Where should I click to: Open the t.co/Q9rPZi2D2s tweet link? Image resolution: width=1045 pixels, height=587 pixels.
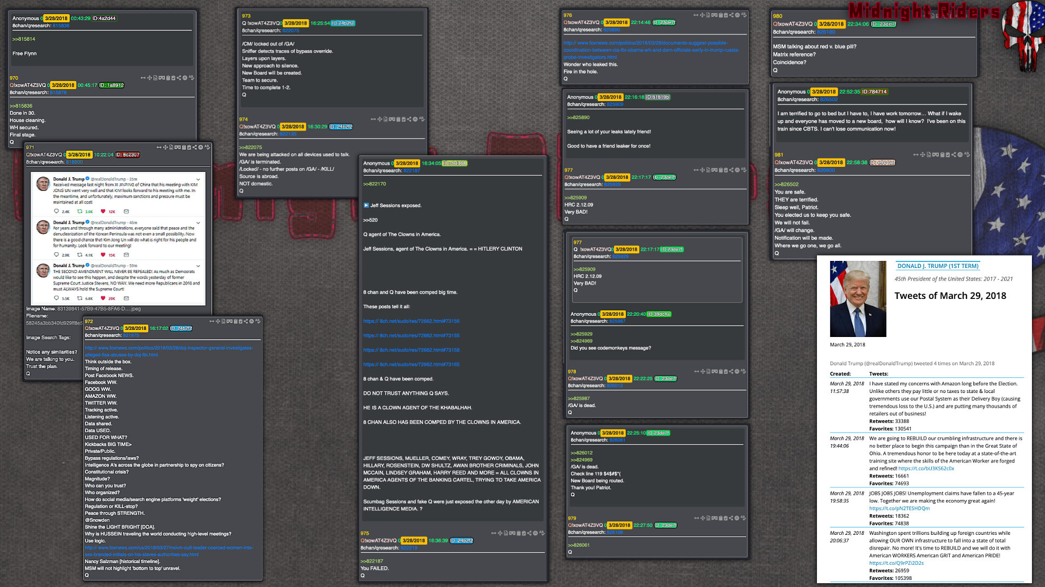pos(896,563)
